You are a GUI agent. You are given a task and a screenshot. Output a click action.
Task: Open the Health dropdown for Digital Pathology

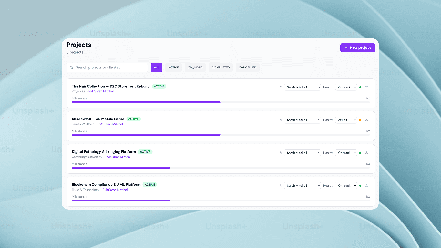(346, 153)
